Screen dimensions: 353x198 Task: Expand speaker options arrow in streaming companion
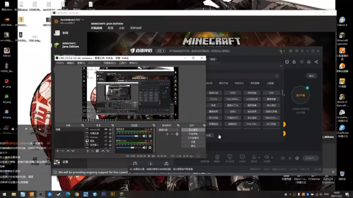(x=272, y=158)
